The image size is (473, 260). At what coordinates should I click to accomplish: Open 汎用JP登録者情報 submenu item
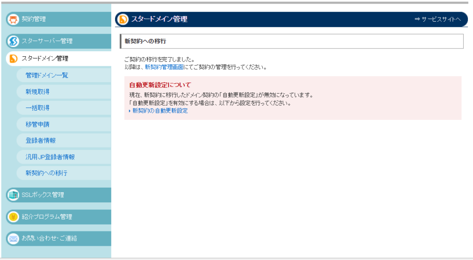(x=50, y=157)
